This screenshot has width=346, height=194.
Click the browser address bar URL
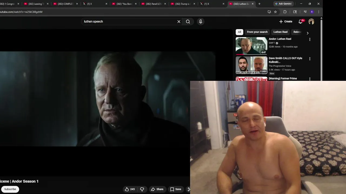point(21,12)
